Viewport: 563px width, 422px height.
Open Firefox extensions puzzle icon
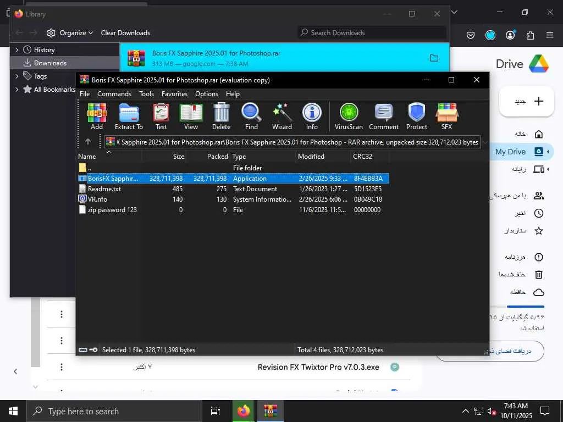[x=530, y=35]
